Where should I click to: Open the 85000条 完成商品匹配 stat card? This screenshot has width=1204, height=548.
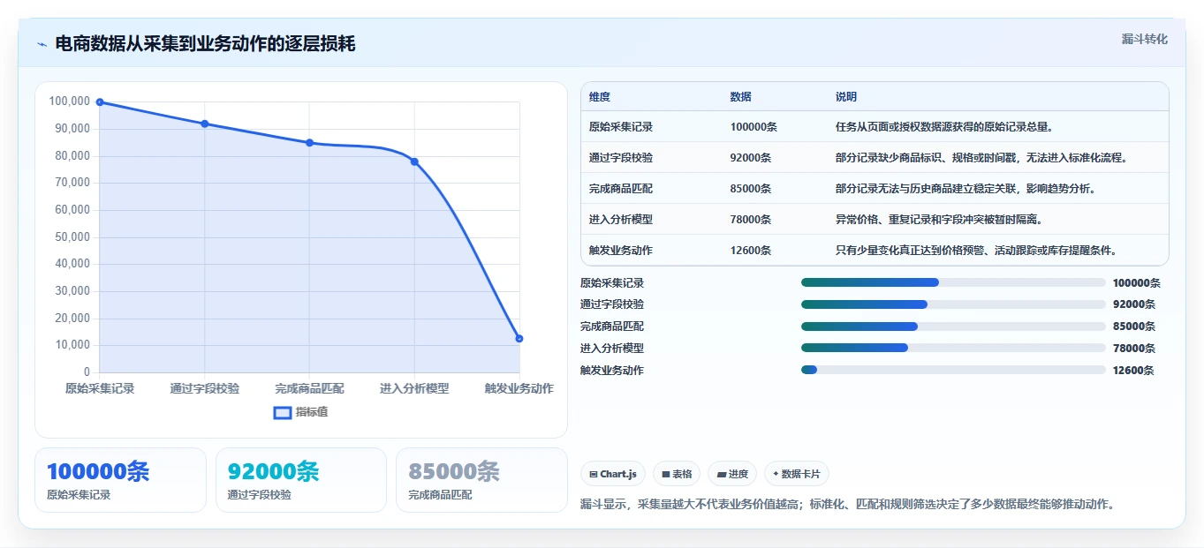481,480
